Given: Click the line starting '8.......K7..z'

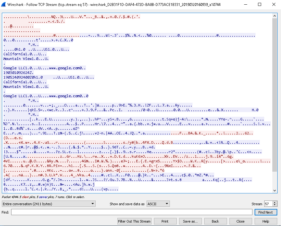Looking at the screenshot, I should tap(49, 184).
